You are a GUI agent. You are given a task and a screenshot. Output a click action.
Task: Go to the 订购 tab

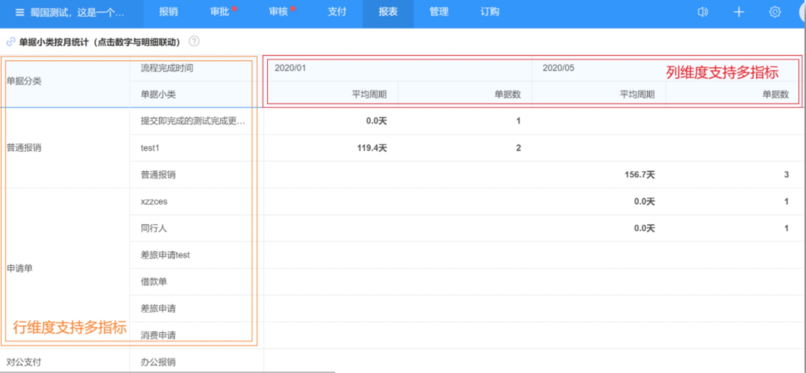490,13
